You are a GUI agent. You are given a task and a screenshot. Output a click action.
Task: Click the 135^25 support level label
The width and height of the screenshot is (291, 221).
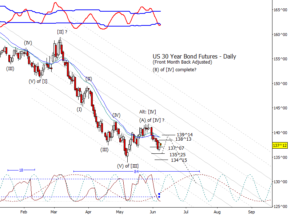(x=178, y=154)
